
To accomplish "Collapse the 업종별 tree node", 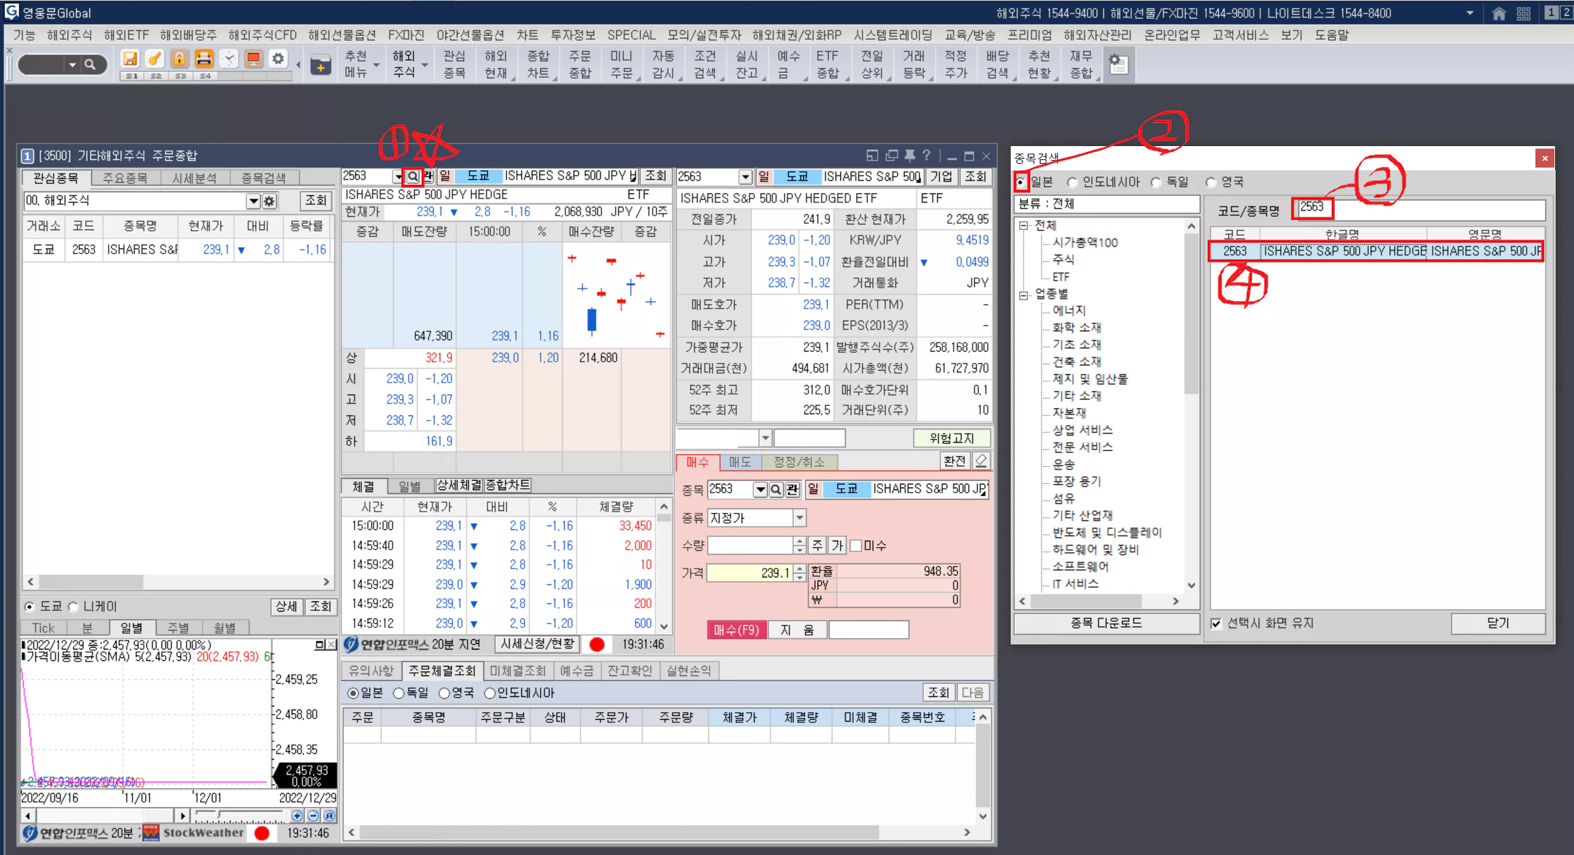I will [x=1023, y=295].
